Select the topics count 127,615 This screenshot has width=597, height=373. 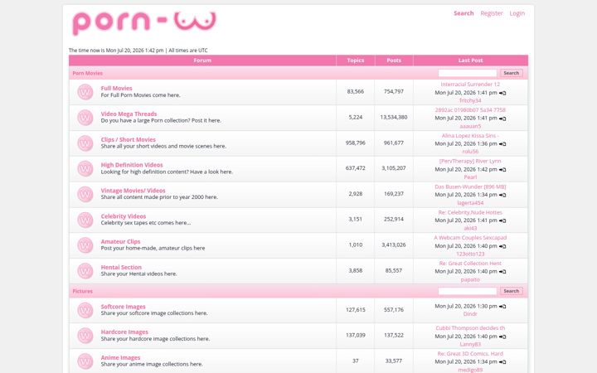tap(355, 310)
